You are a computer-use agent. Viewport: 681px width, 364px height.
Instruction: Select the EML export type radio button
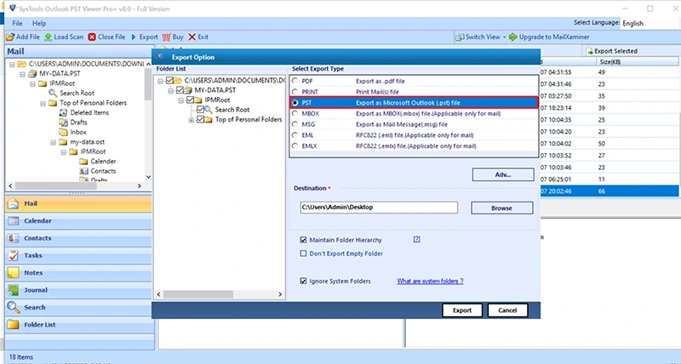click(295, 135)
